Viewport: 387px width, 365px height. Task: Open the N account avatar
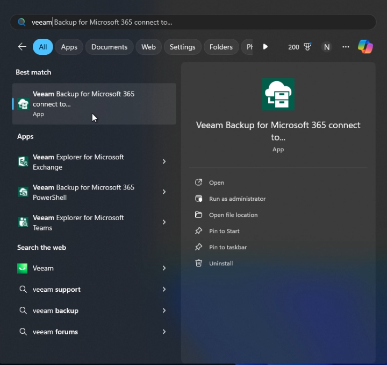click(327, 47)
